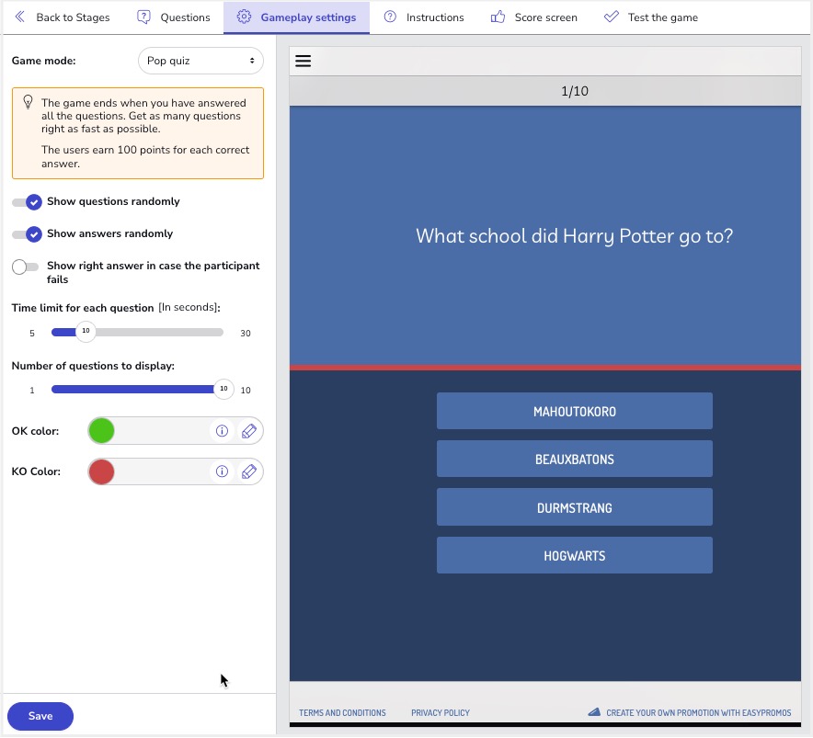This screenshot has height=738, width=813.
Task: Click the eraser icon for KO Color
Action: (x=249, y=471)
